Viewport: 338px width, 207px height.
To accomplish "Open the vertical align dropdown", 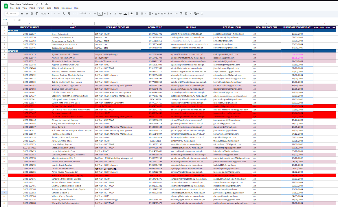I will pyautogui.click(x=157, y=14).
